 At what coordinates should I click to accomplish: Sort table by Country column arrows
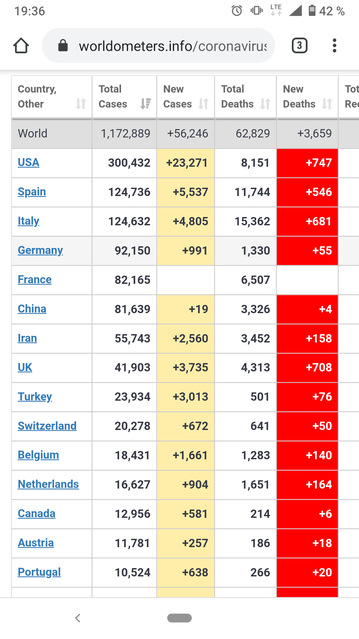coord(81,104)
